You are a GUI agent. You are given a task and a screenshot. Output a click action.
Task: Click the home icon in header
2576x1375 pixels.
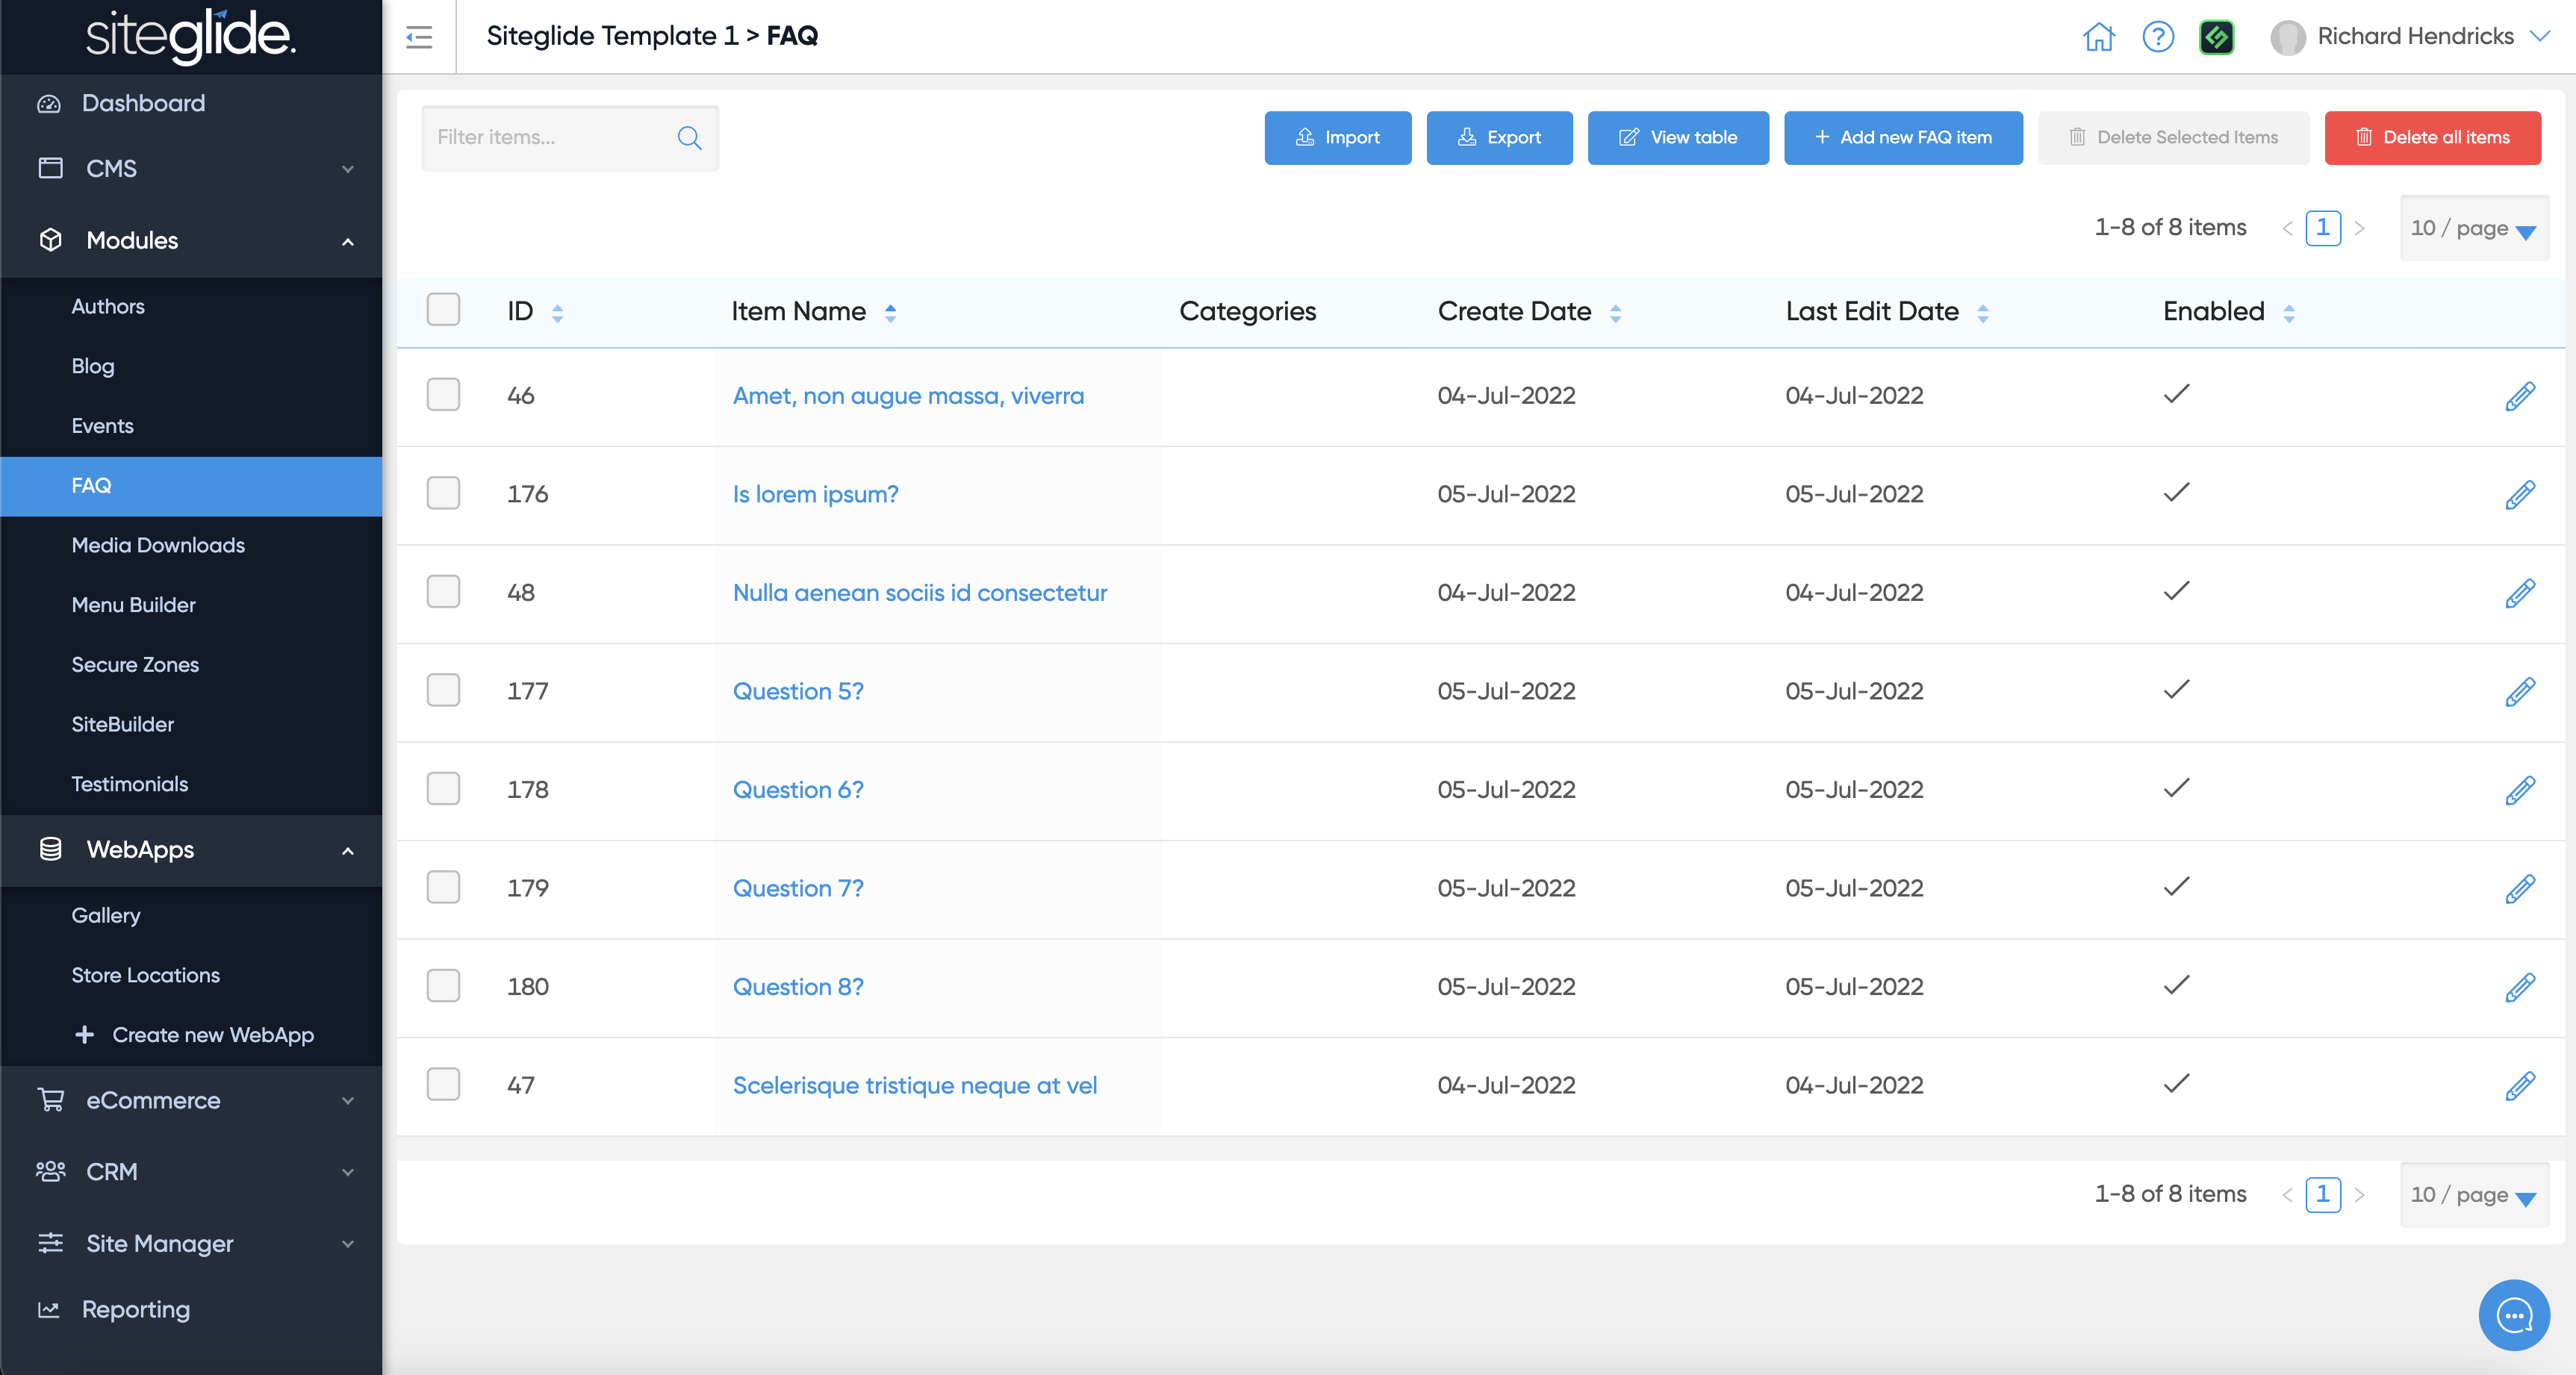click(2098, 37)
